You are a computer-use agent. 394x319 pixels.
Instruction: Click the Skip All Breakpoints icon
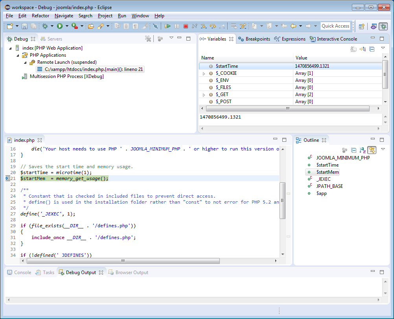pyautogui.click(x=155, y=26)
